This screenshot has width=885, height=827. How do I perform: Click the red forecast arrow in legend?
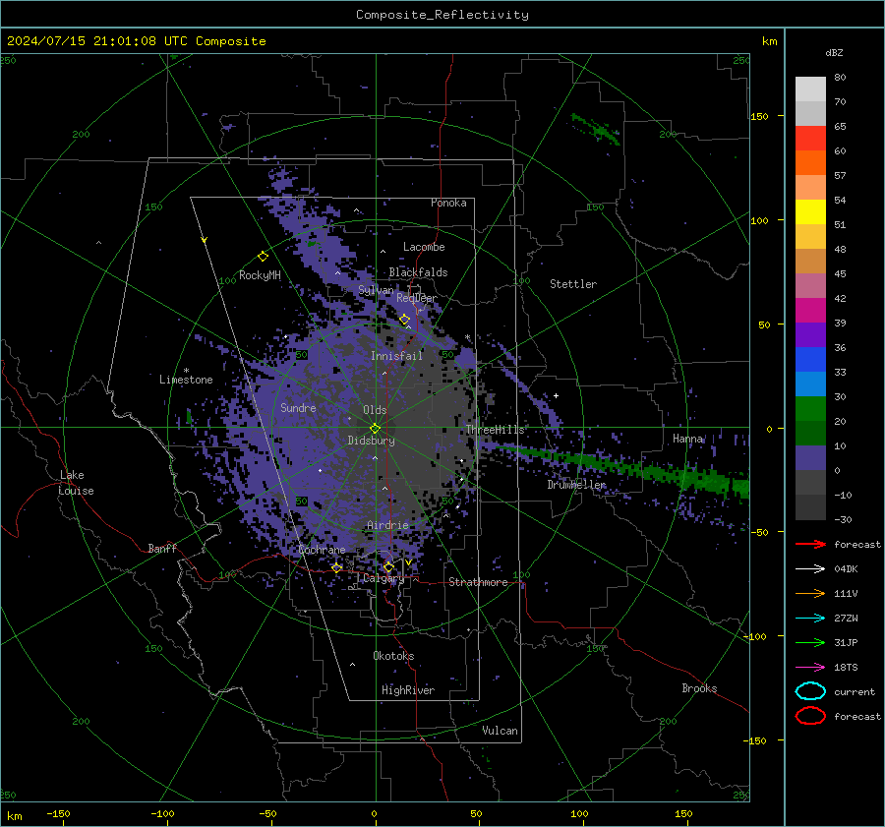(810, 544)
